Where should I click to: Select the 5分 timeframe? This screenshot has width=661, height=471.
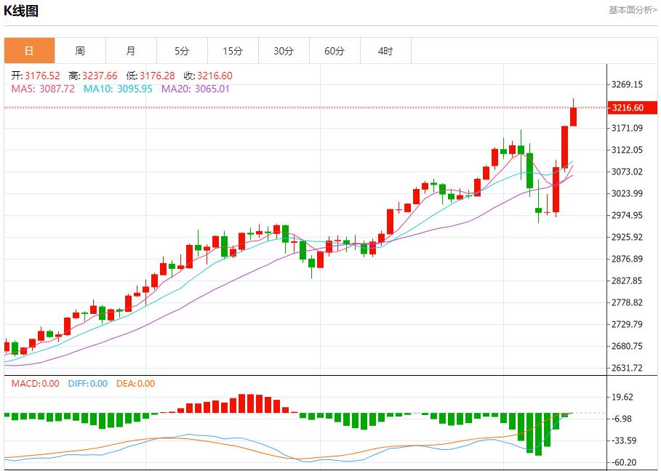point(182,51)
